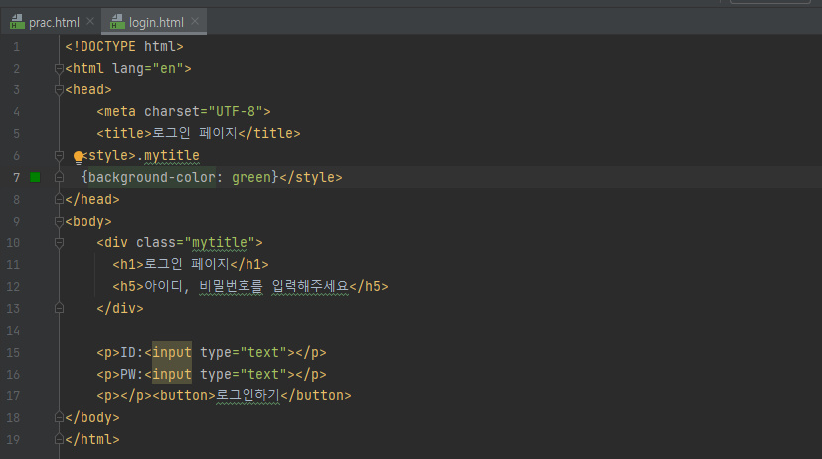Click line number 1 in the gutter

(16, 47)
